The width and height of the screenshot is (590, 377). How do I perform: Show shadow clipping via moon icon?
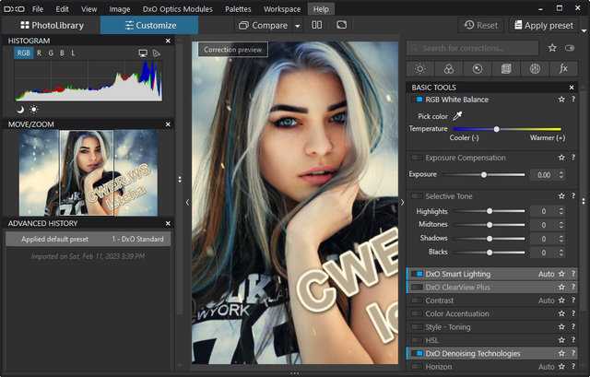(20, 109)
